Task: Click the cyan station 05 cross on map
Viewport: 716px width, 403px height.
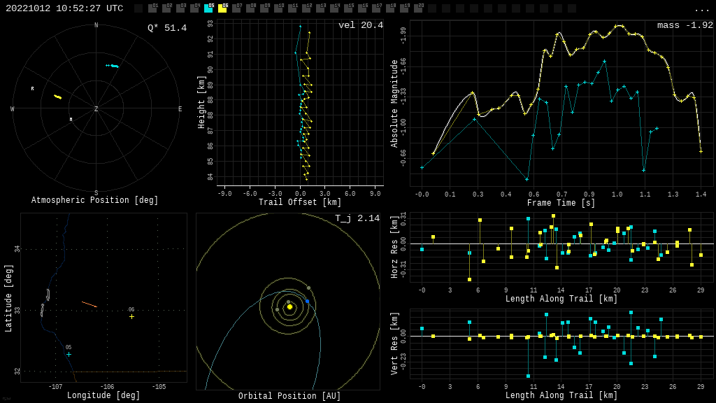Action: click(69, 354)
